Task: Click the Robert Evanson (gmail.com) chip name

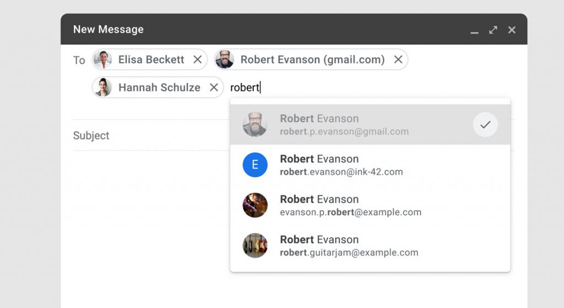Action: point(312,59)
